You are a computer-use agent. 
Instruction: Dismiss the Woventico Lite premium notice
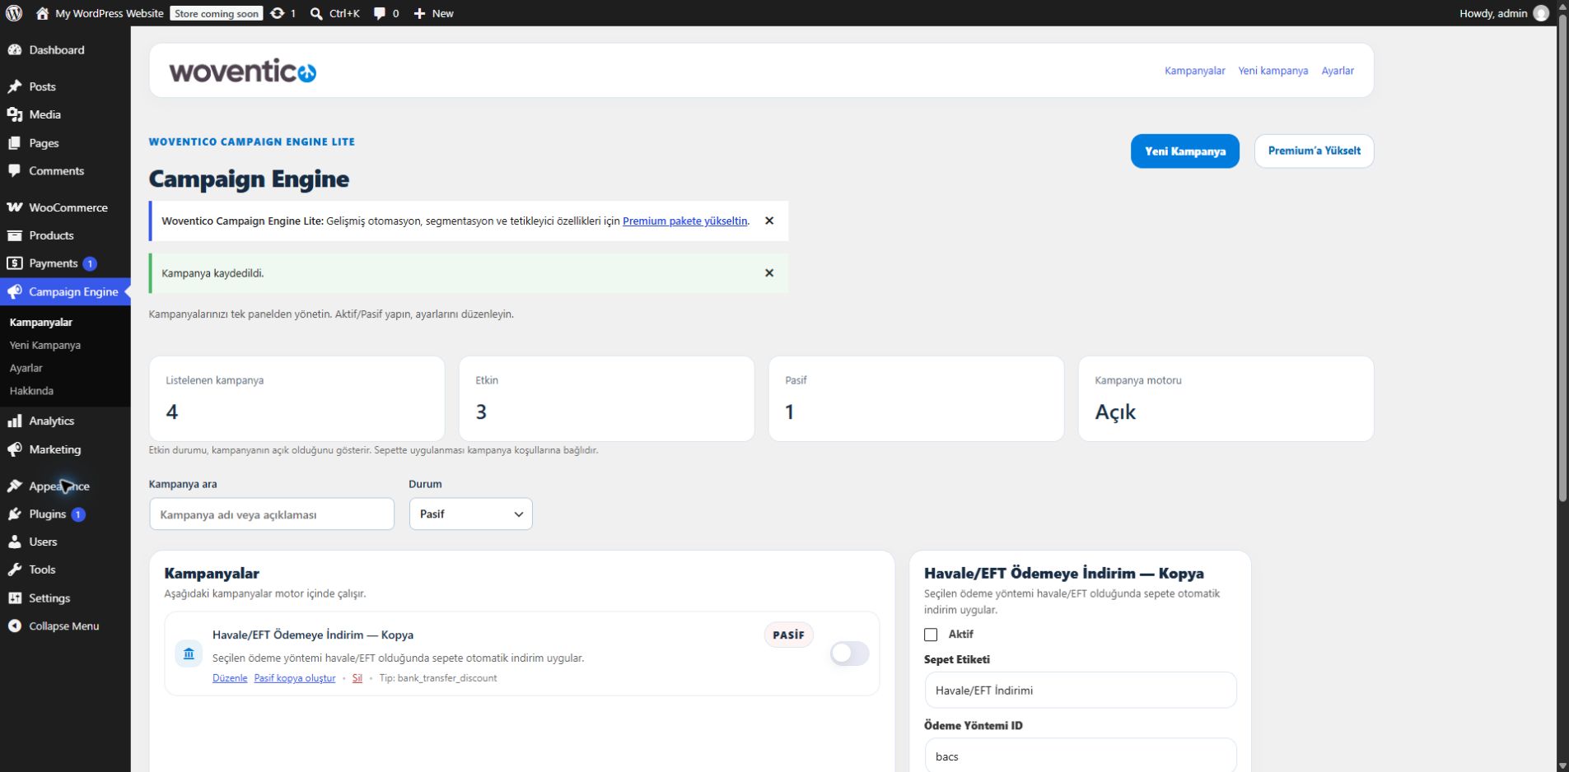point(769,221)
